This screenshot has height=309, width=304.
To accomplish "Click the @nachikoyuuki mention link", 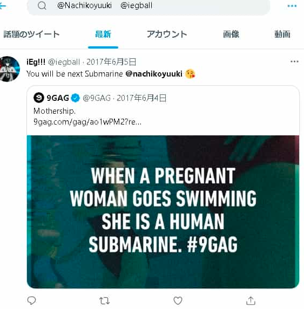I will 154,74.
